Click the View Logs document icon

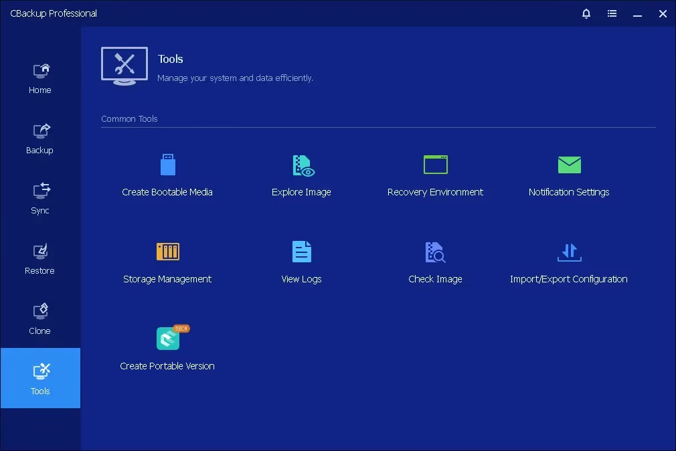[x=302, y=252]
